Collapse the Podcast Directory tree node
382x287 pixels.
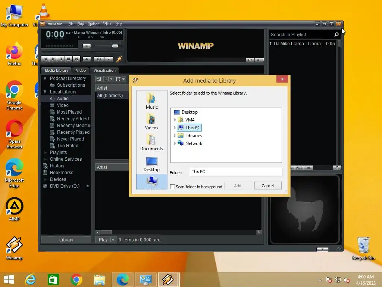[x=45, y=78]
